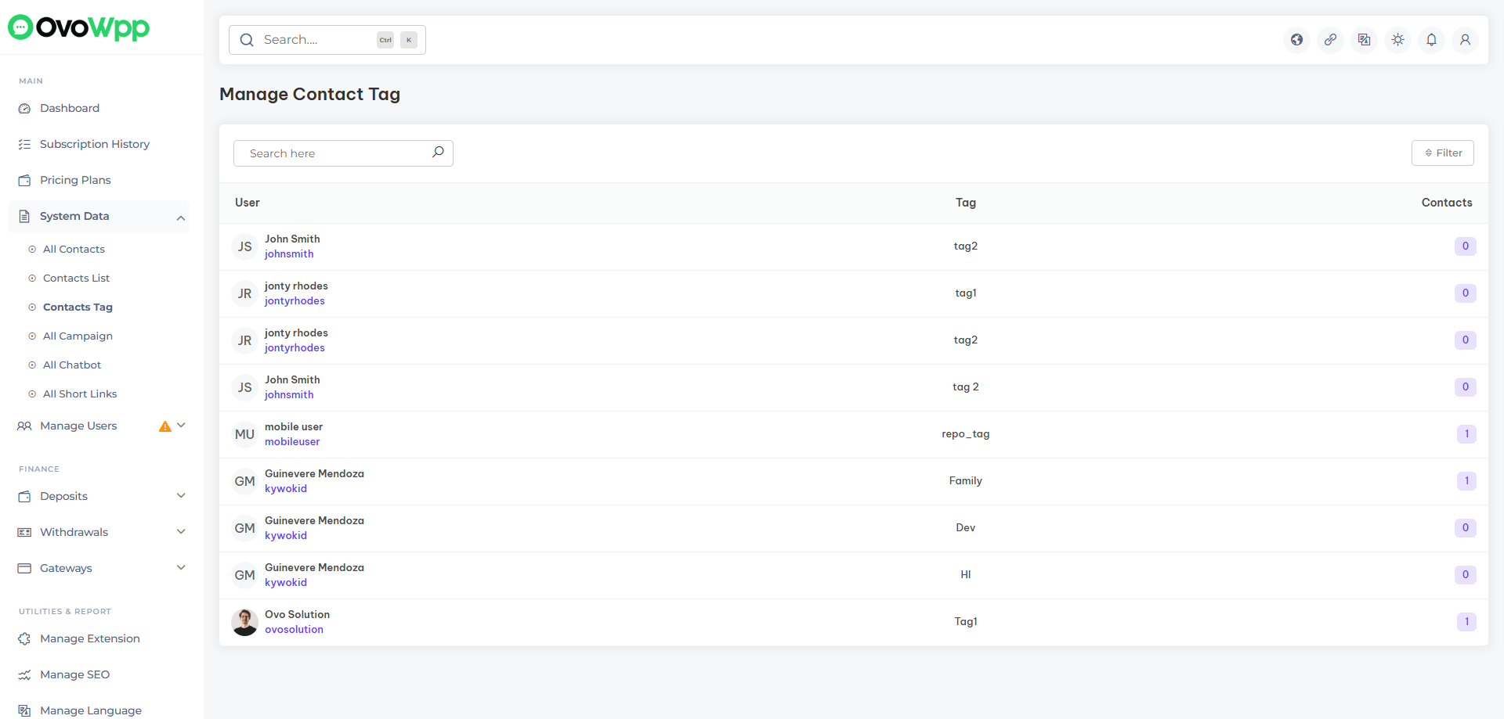
Task: Expand the Gateways menu chevron
Action: point(181,568)
